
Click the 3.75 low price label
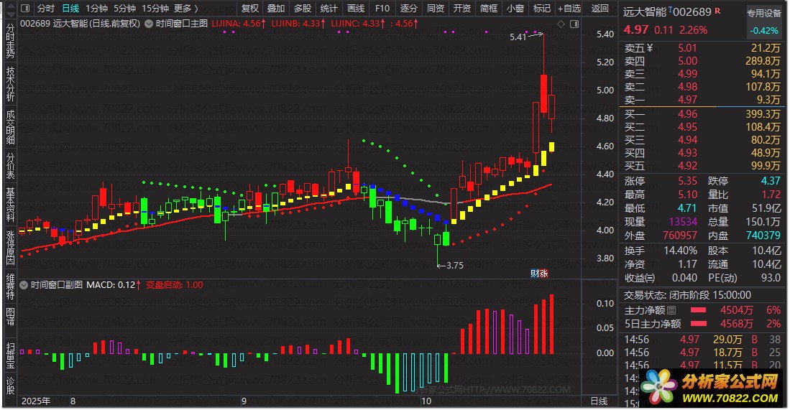[454, 265]
